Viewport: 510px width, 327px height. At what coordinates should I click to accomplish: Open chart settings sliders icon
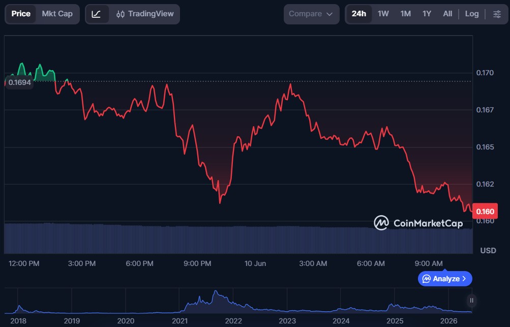click(497, 14)
